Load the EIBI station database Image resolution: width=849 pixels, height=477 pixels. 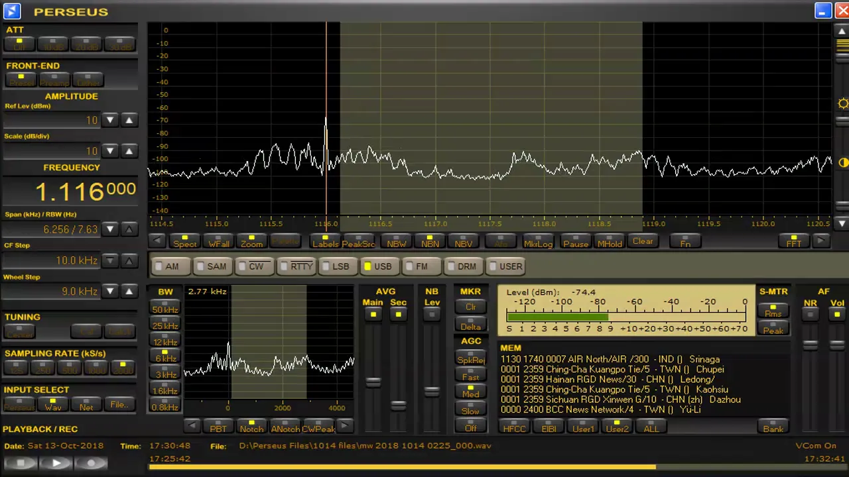point(549,427)
